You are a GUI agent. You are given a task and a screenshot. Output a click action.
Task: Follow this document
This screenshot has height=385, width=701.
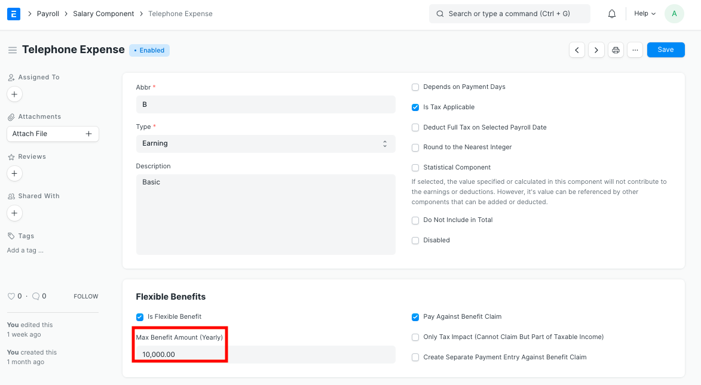click(85, 295)
